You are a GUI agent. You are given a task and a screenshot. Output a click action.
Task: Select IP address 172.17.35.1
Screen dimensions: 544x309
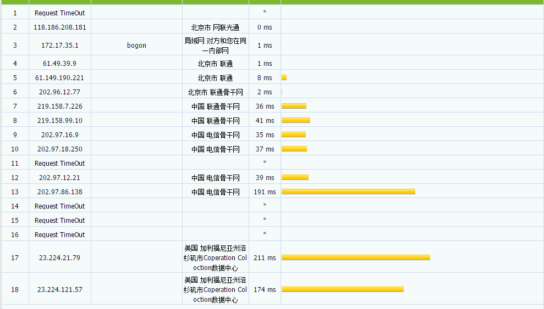pos(59,46)
